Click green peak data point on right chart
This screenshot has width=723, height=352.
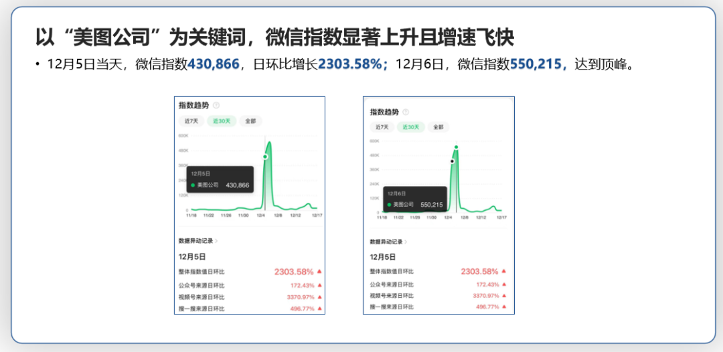456,147
